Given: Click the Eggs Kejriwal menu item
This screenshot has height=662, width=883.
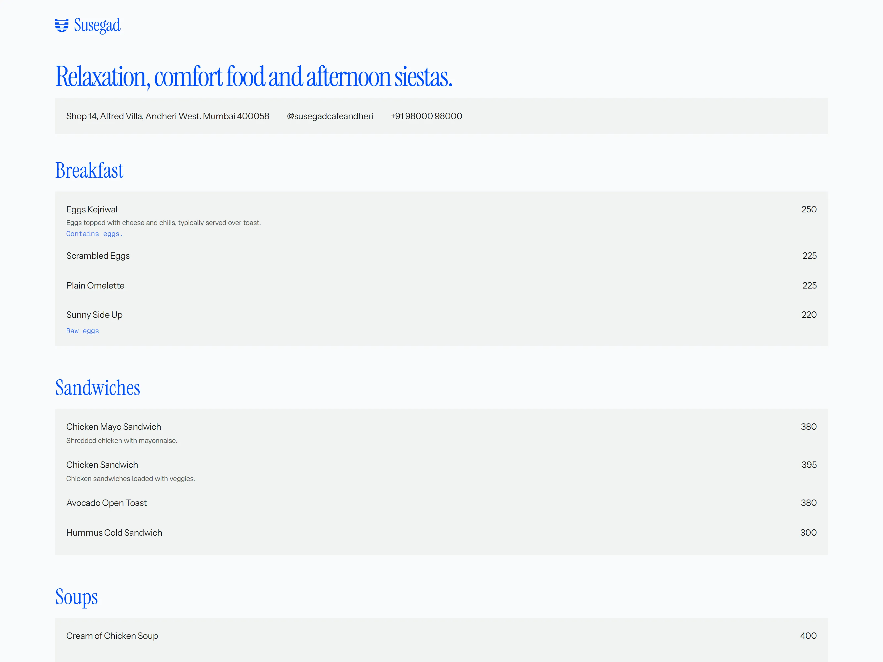Looking at the screenshot, I should click(x=92, y=209).
